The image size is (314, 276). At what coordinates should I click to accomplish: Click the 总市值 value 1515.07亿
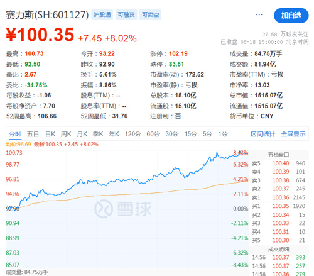click(x=269, y=96)
